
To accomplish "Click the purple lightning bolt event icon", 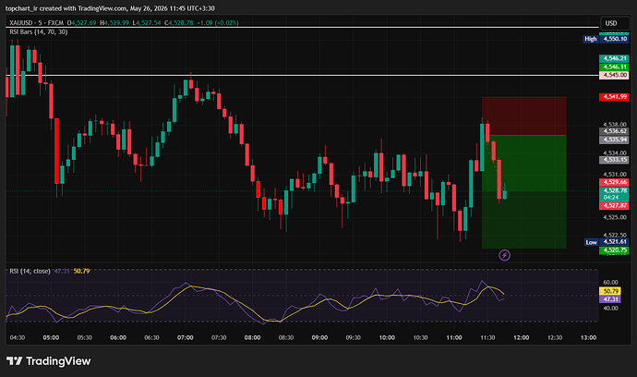I will pos(505,255).
